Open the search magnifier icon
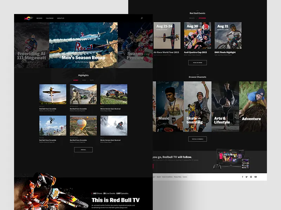This screenshot has width=281, height=210. pyautogui.click(x=142, y=18)
